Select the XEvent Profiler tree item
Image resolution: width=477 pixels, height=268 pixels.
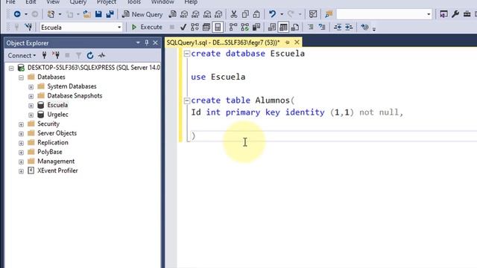pos(57,170)
